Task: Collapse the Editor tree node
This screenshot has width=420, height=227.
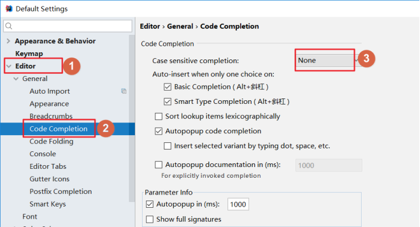Action: coord(9,66)
